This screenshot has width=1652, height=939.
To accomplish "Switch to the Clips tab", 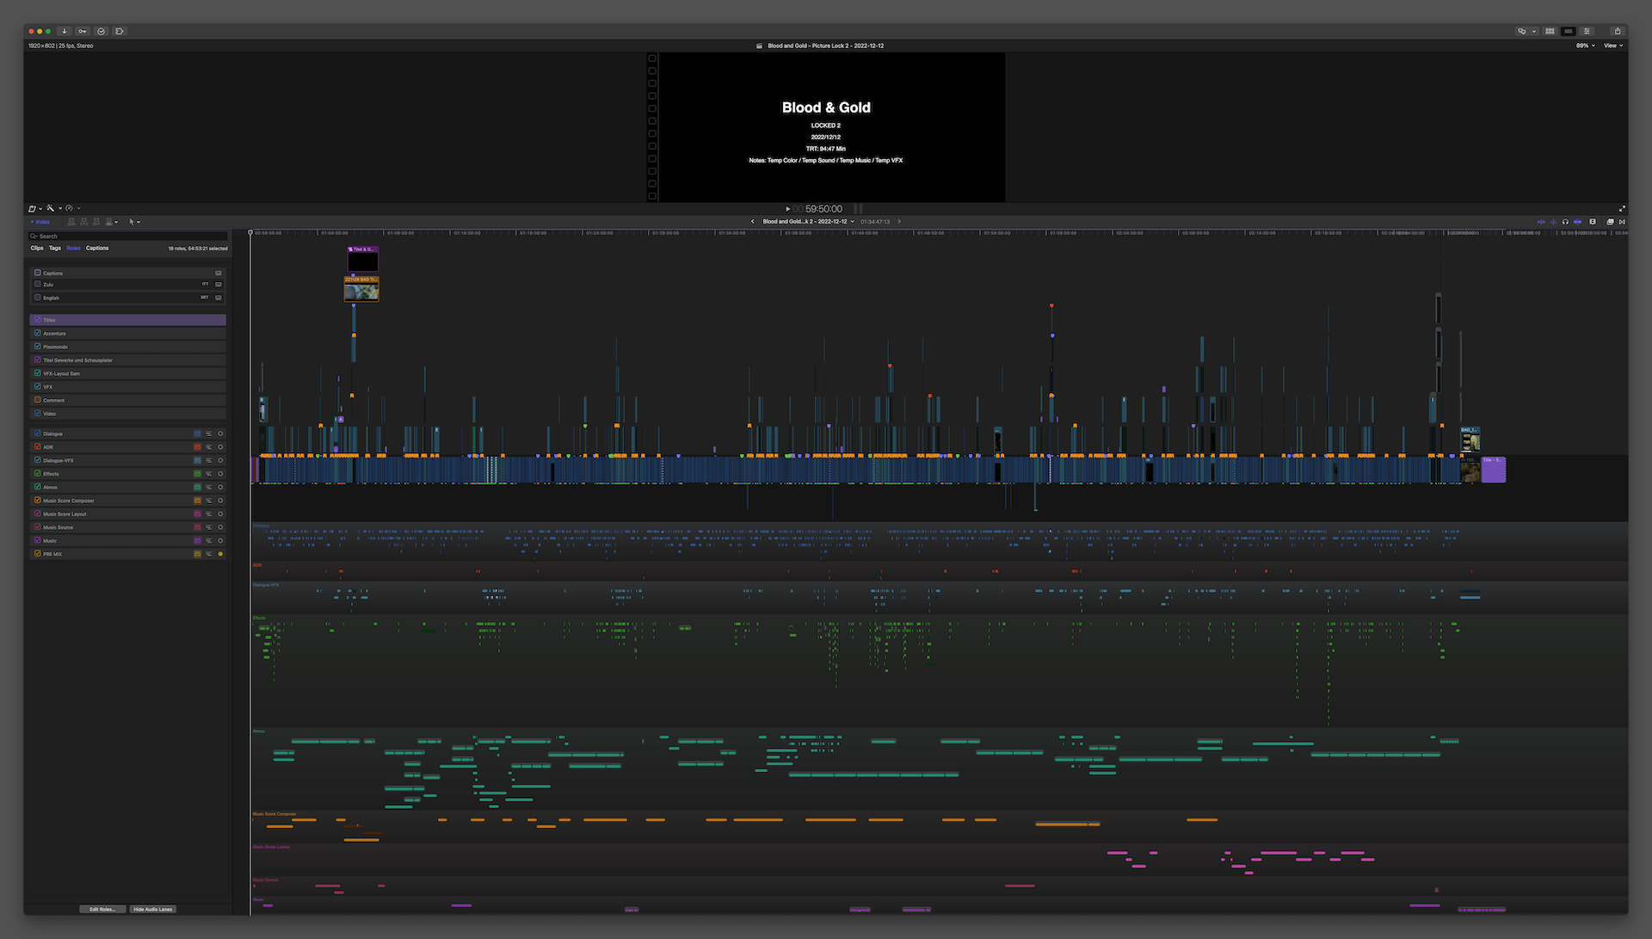I will point(37,248).
